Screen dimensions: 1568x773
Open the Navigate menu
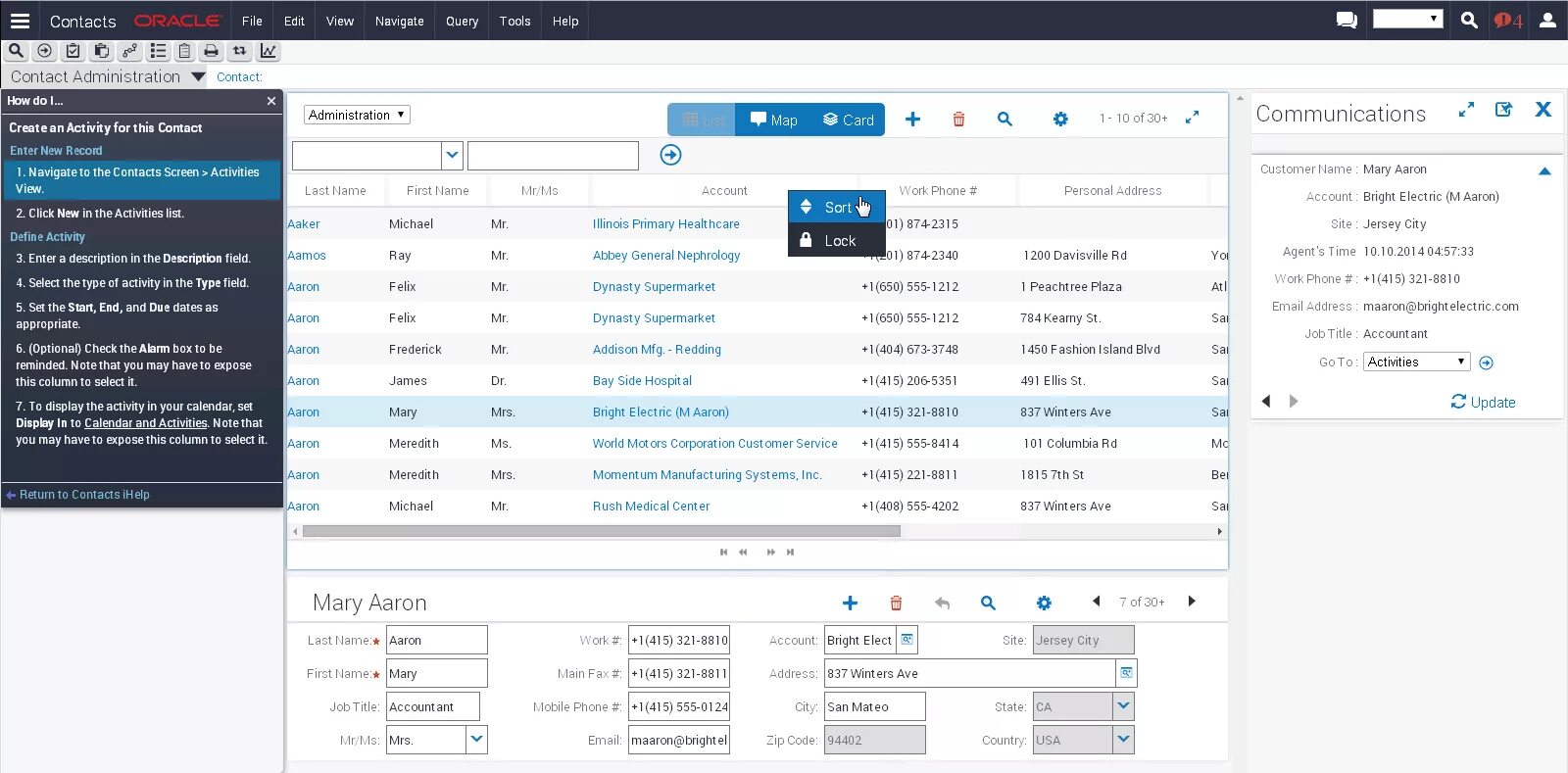coord(400,21)
